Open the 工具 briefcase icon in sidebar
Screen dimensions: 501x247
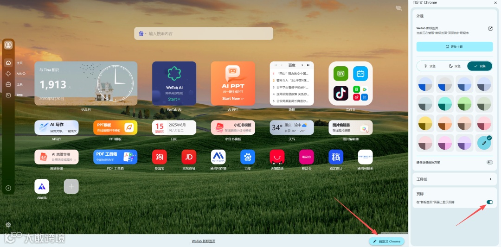(x=9, y=84)
